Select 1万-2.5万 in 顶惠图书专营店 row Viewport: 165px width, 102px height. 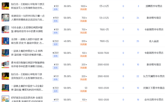[x=104, y=6]
